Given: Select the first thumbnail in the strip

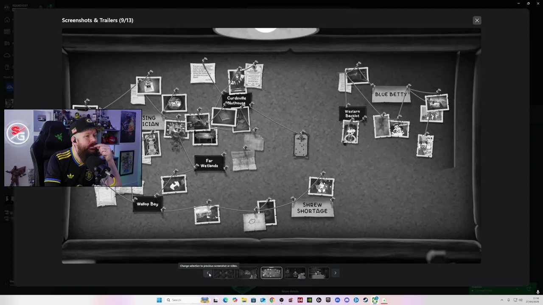Looking at the screenshot, I should pos(224,273).
